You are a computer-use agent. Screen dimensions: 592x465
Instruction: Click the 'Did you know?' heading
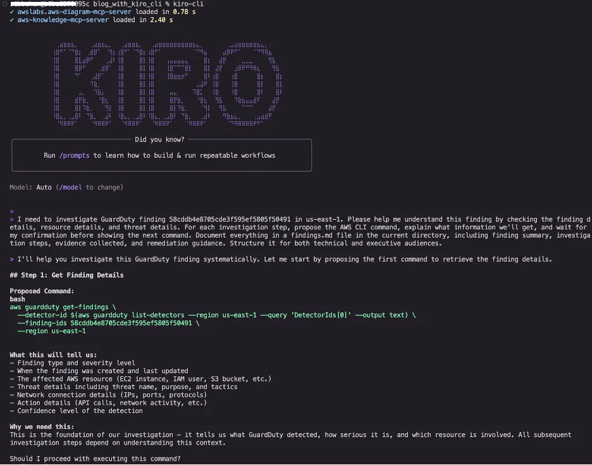tap(160, 139)
